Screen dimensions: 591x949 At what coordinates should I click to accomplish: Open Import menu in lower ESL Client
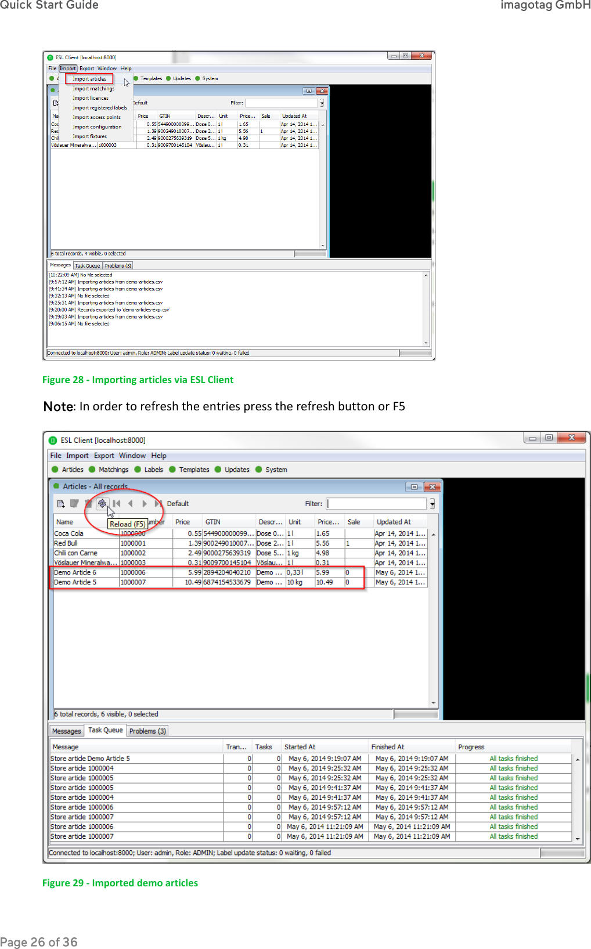pos(77,456)
